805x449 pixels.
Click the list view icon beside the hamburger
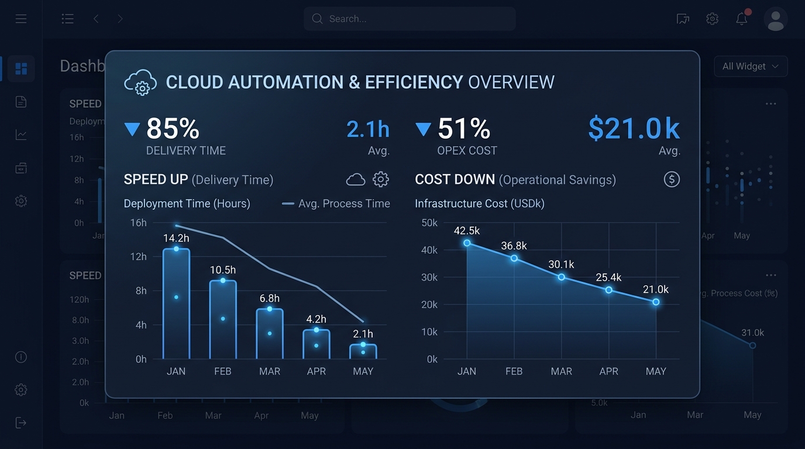click(68, 19)
